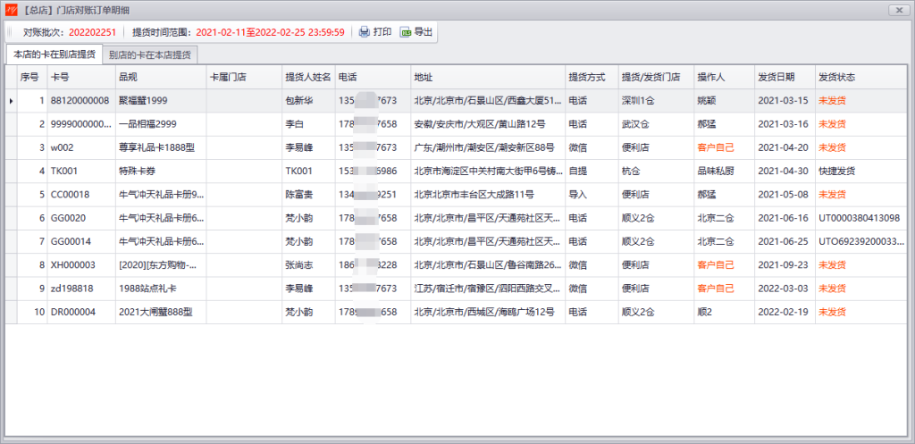Select the 聚福蟹1999 product cell
Image resolution: width=915 pixels, height=444 pixels.
pos(161,100)
